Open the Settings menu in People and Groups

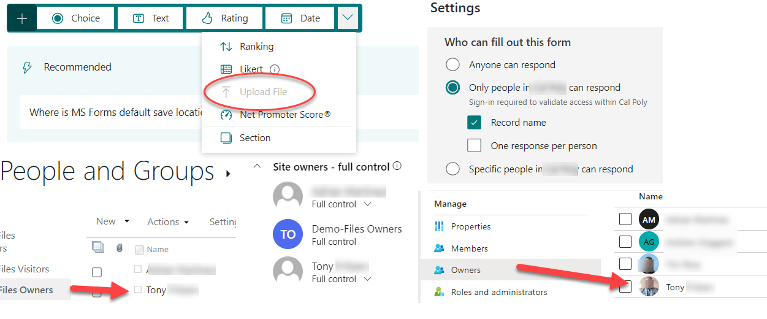pos(223,222)
